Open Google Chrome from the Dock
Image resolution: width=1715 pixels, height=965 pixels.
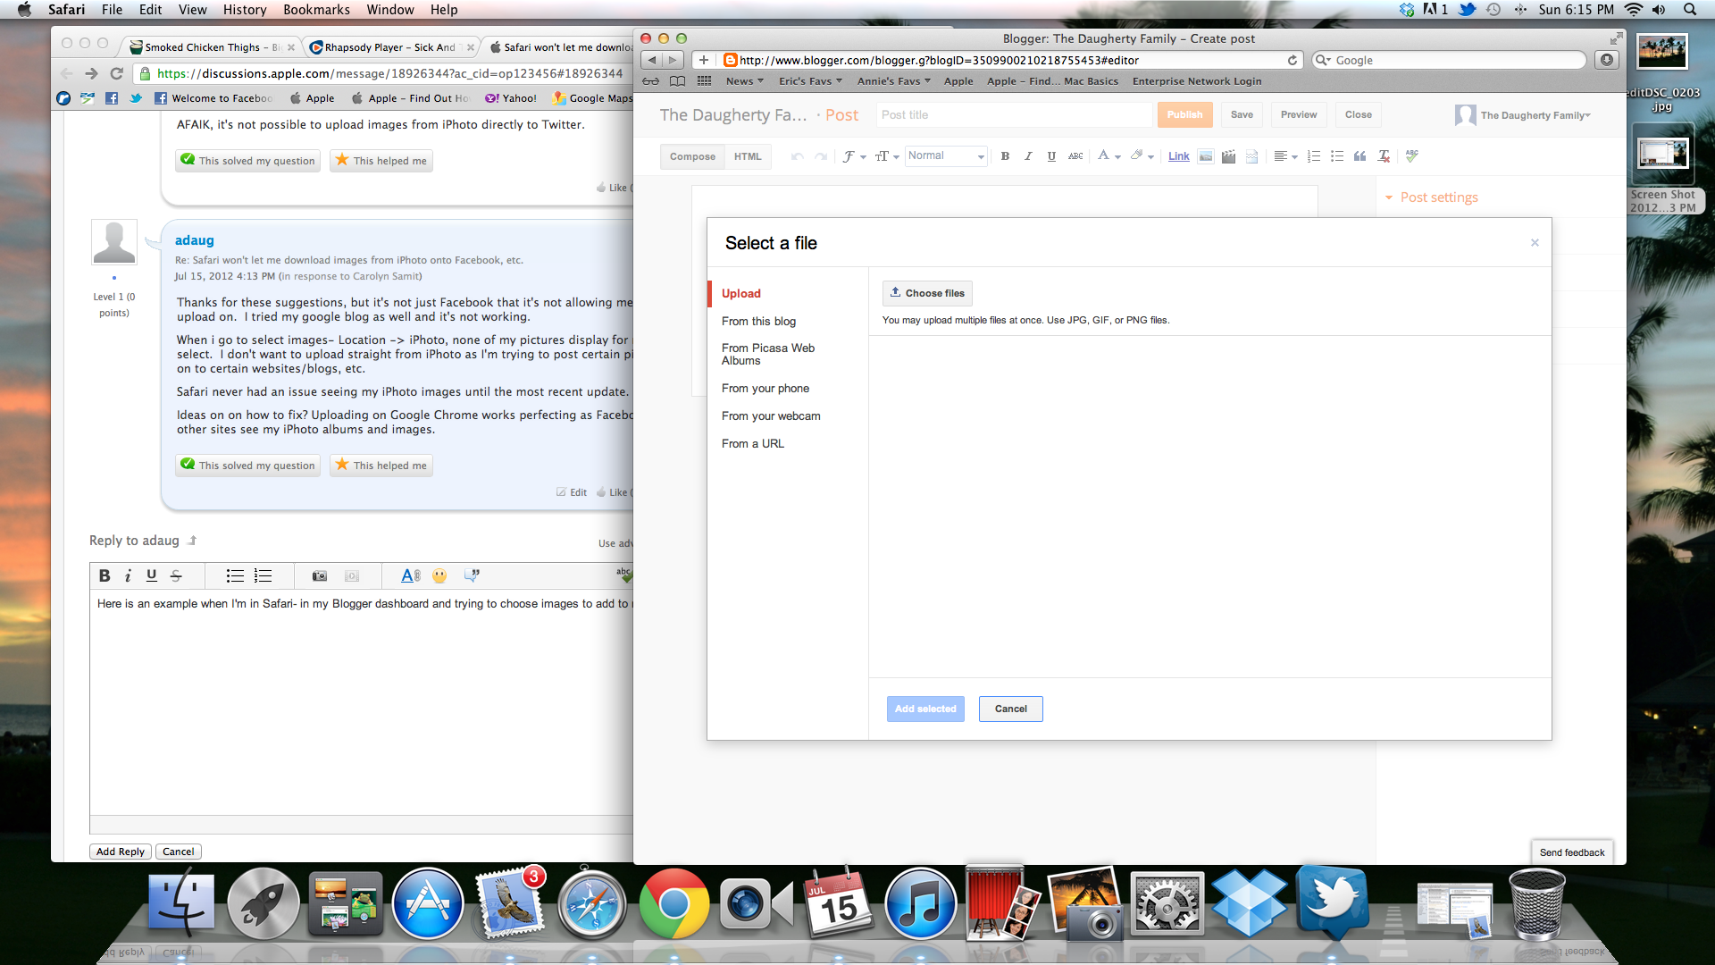point(674,904)
